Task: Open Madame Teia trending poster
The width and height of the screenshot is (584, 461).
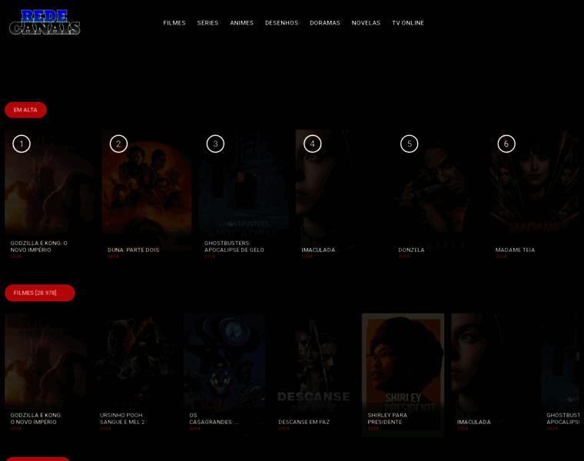Action: pos(535,194)
